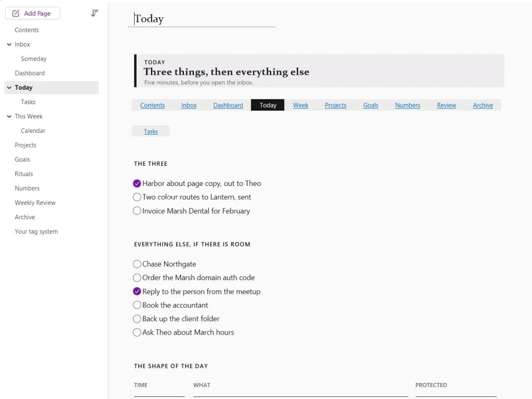The height and width of the screenshot is (399, 532).
Task: Open the Calendar subpage
Action: (33, 130)
